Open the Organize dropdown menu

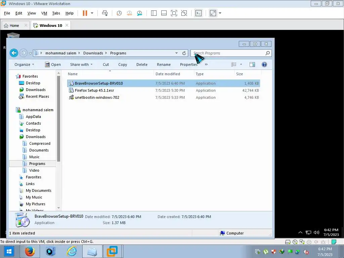pos(24,64)
